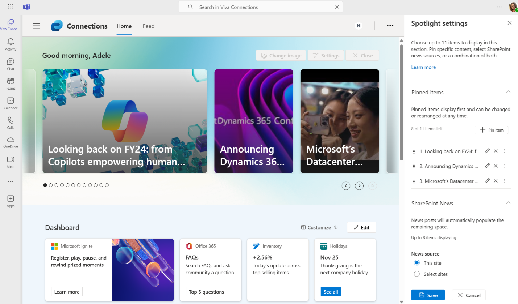Open more options for 'Announcing Dynamics' pinned item
Viewport: 518px width, 304px height.
click(504, 166)
